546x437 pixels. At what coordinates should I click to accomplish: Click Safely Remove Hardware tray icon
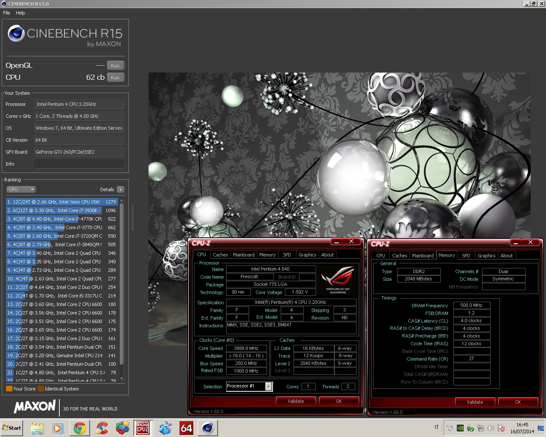470,428
